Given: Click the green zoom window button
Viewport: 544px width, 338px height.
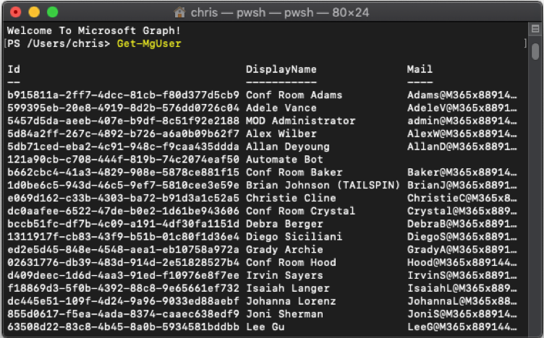Looking at the screenshot, I should click(x=52, y=12).
